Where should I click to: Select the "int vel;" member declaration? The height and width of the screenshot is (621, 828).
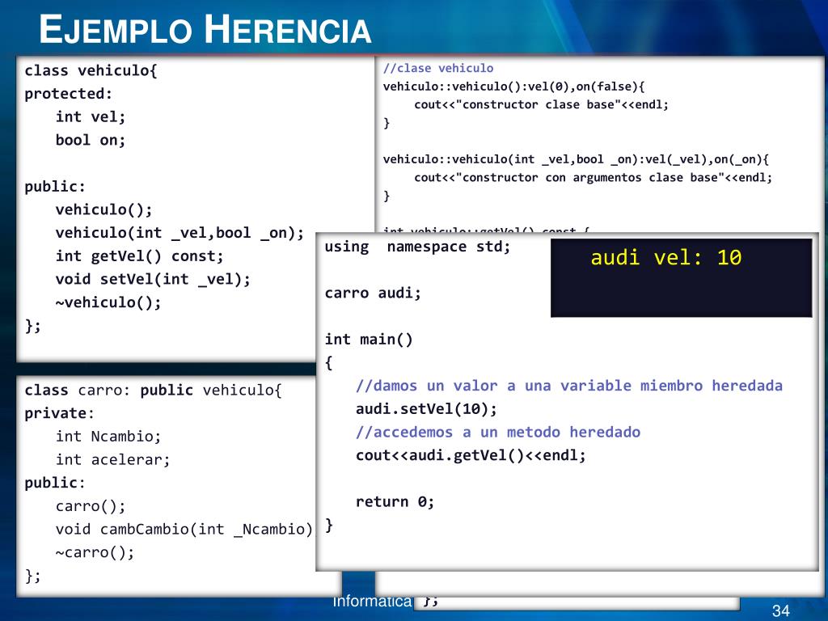(91, 117)
